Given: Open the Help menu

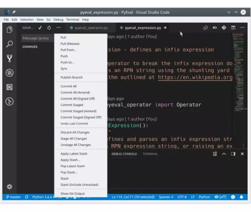Looking at the screenshot, I should 85,20.
